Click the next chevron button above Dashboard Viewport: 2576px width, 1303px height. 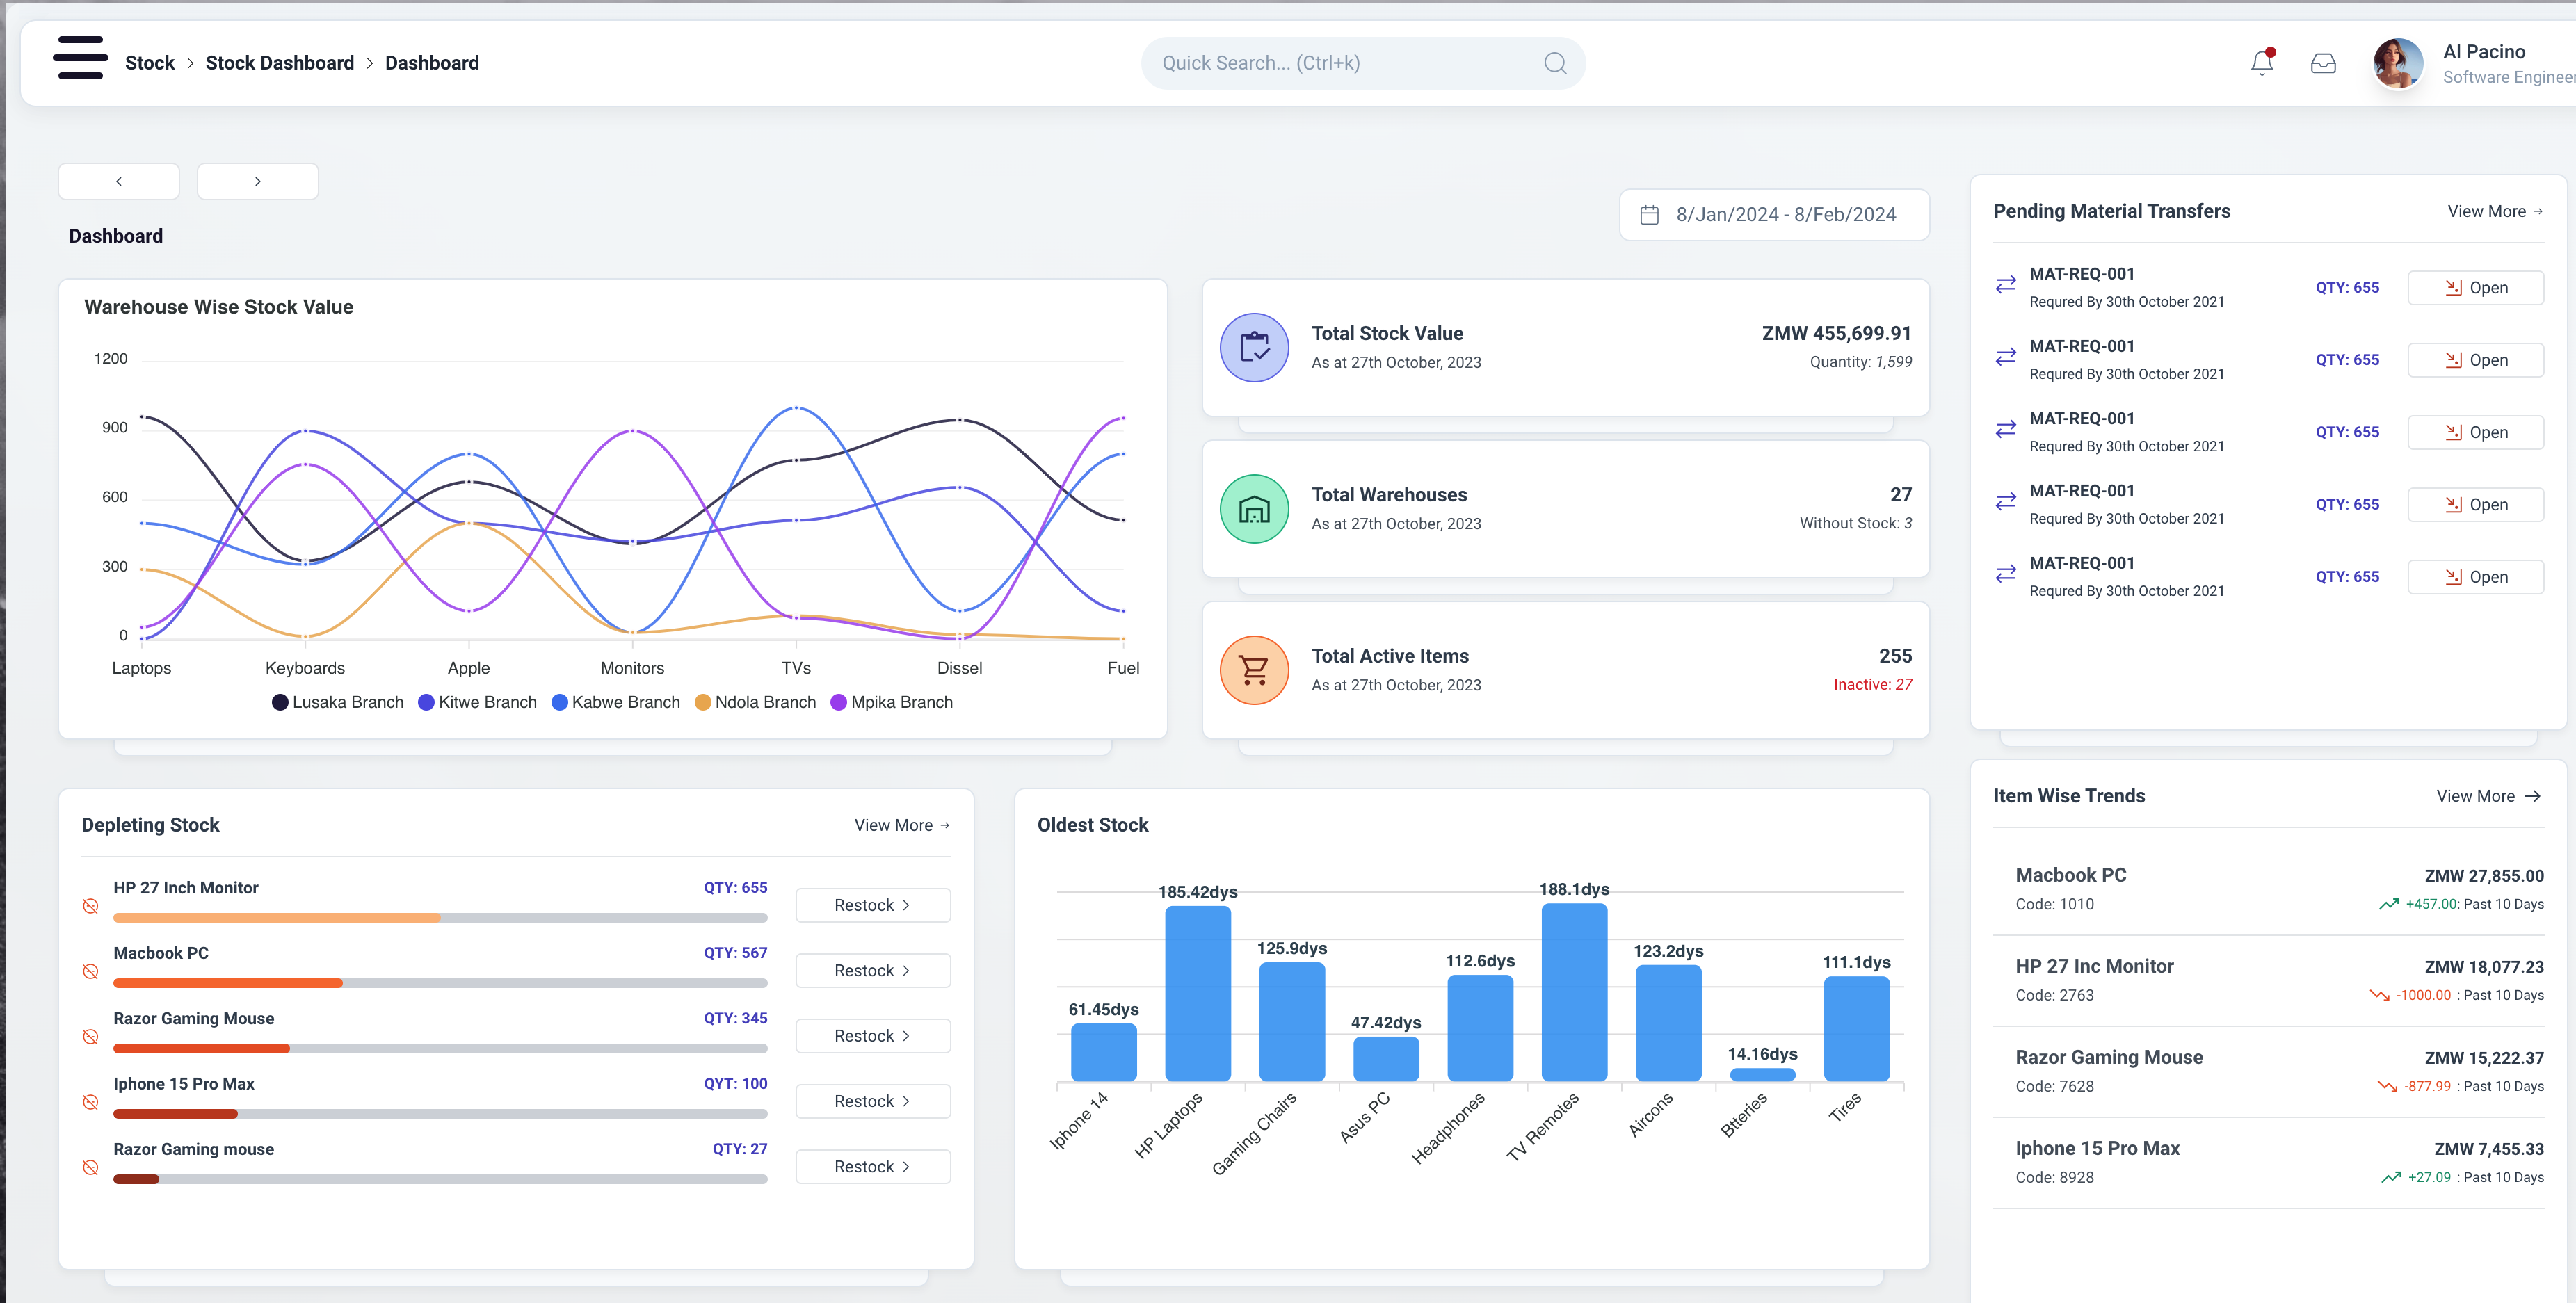click(257, 181)
